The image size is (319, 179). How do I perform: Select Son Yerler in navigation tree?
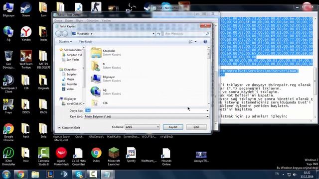[x=70, y=60]
